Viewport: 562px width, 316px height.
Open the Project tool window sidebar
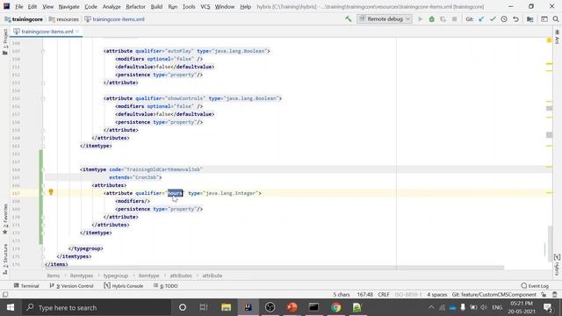(5, 42)
